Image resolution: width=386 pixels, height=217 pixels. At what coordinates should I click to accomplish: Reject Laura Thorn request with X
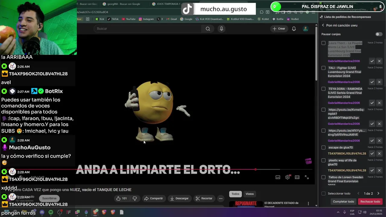coord(379,61)
